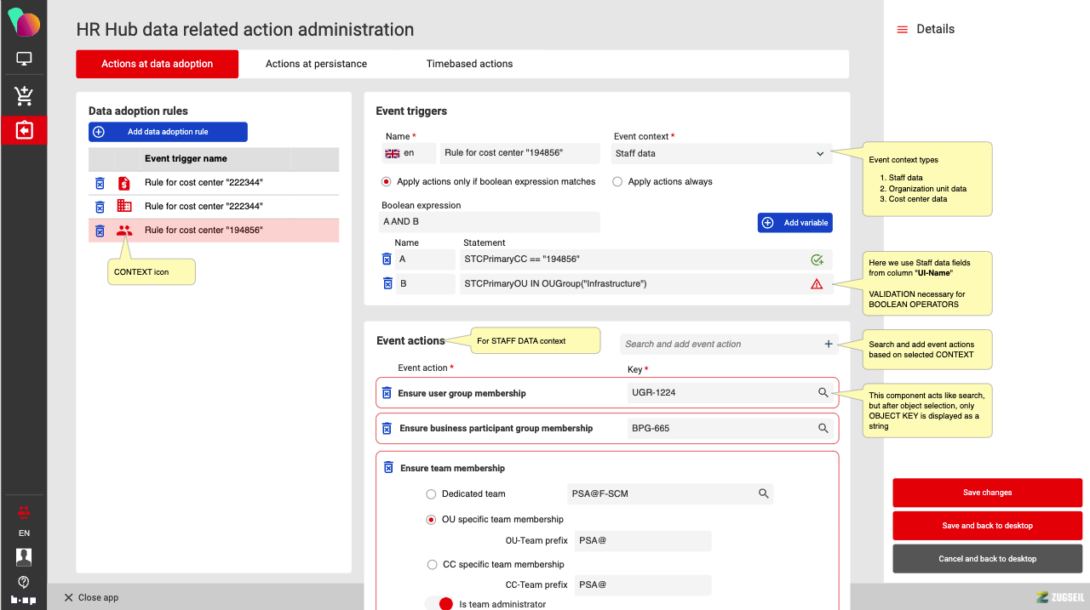Open the Timebased actions tab

tap(469, 64)
